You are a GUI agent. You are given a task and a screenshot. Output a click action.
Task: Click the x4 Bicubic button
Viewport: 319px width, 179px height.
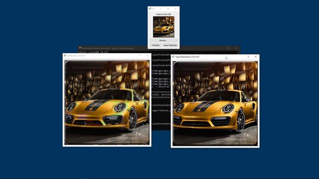(156, 45)
